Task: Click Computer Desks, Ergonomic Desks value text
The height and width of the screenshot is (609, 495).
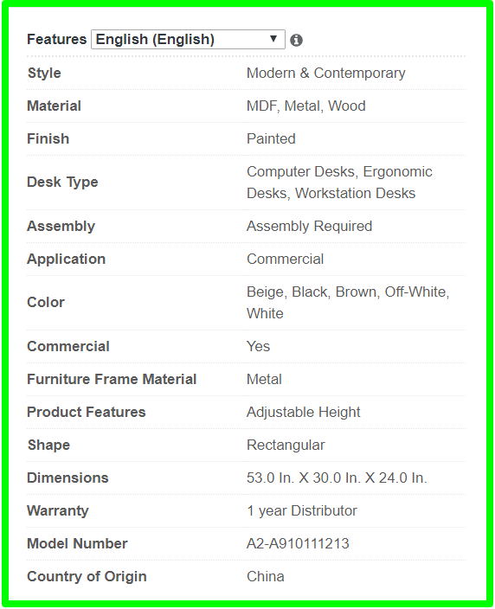Action: (x=339, y=183)
